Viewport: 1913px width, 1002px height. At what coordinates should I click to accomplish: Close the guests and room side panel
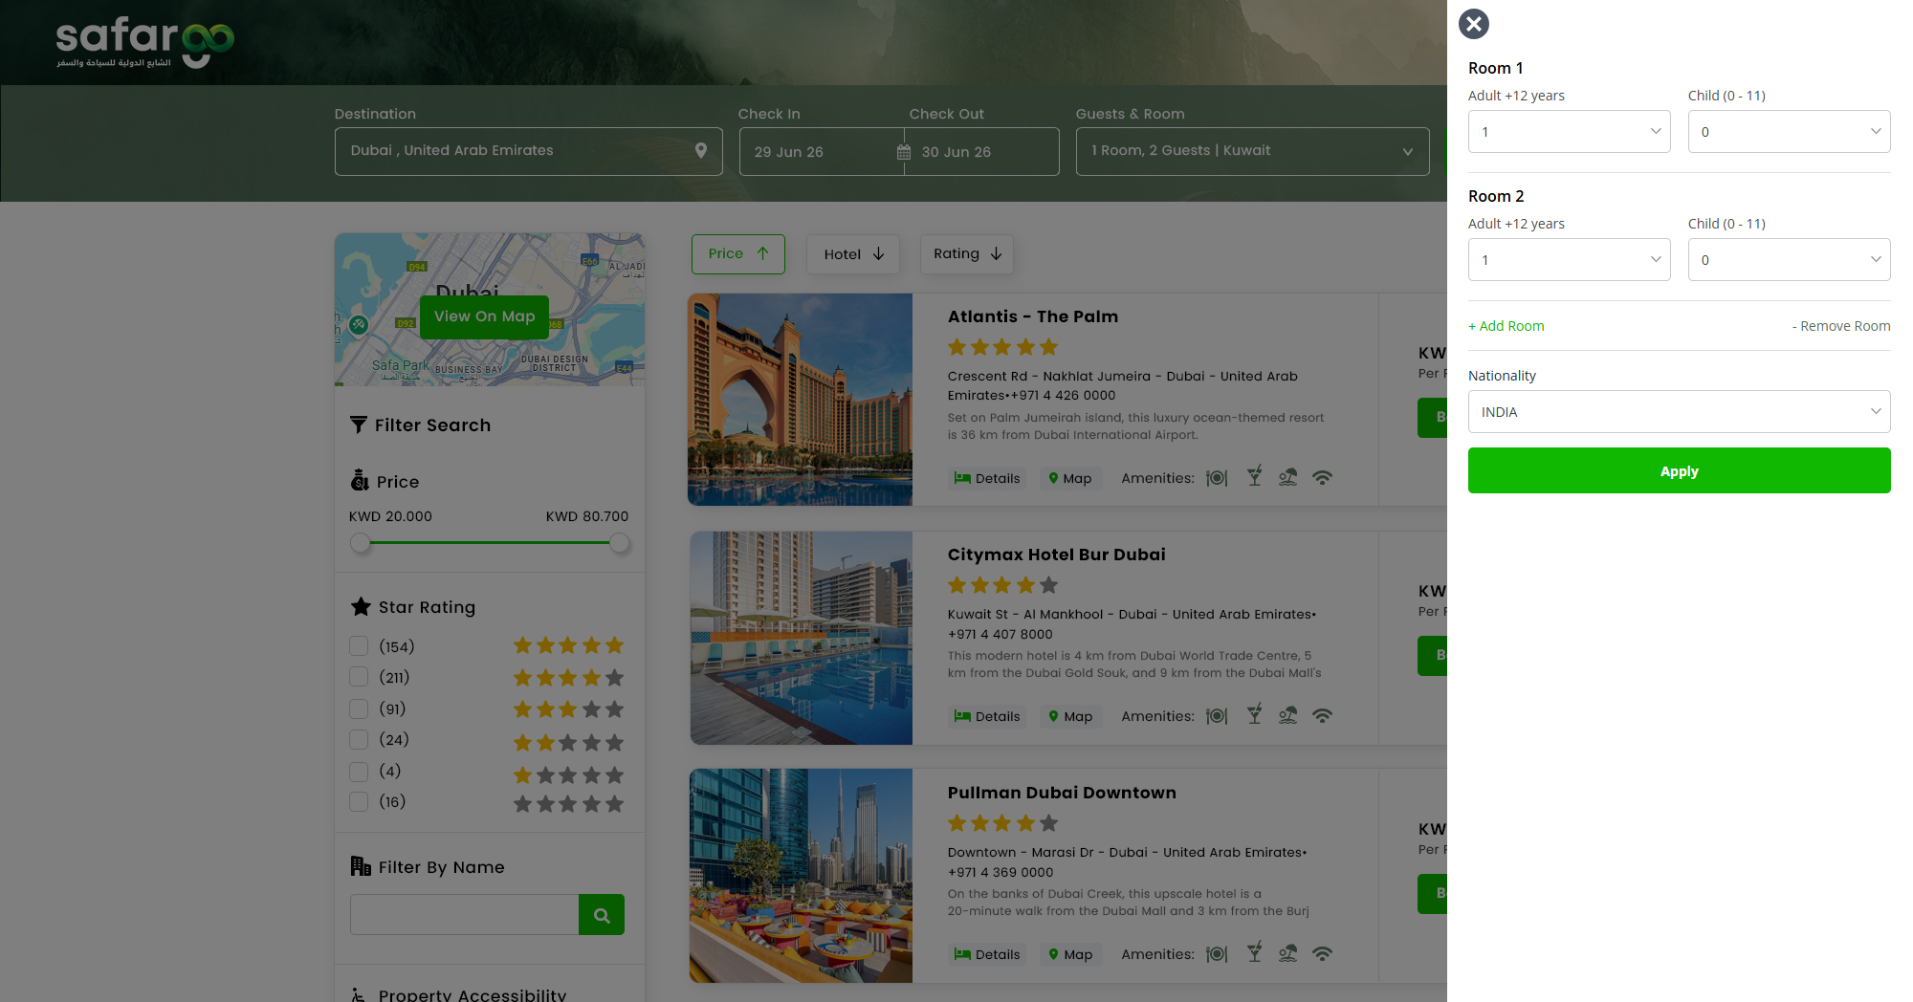pos(1473,24)
